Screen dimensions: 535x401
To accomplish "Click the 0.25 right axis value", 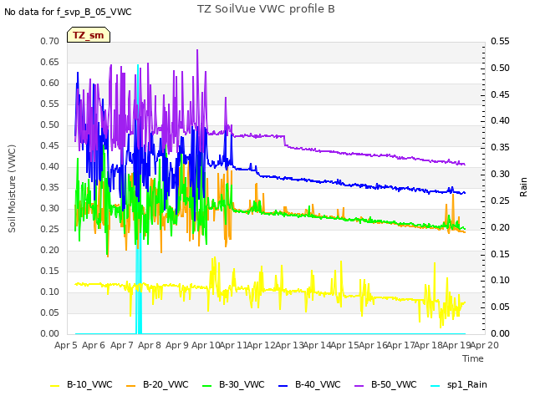I will [500, 200].
